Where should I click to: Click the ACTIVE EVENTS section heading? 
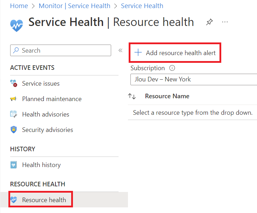point(32,68)
